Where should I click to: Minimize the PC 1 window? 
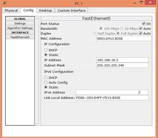coord(135,3)
